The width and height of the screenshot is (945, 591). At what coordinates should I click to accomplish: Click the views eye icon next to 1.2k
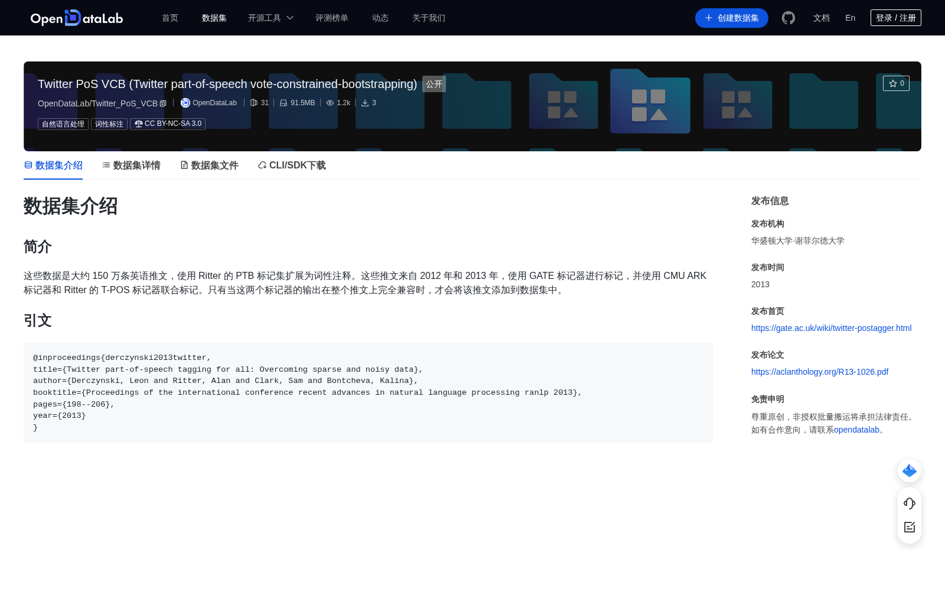point(330,103)
